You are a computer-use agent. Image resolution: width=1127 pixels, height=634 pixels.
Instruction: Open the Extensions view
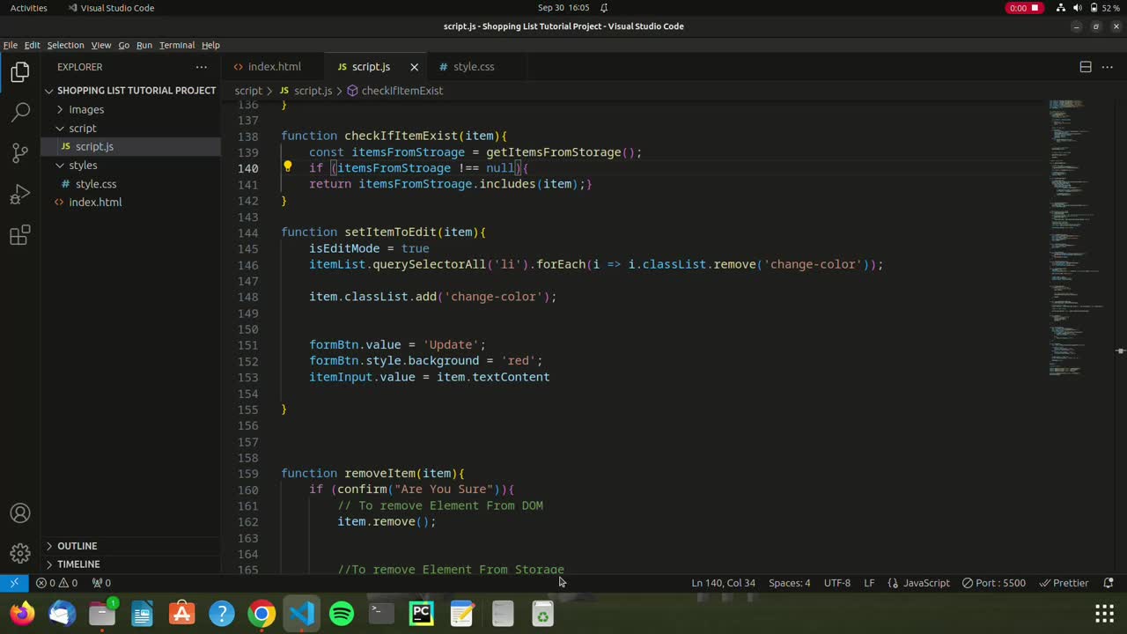(x=20, y=235)
